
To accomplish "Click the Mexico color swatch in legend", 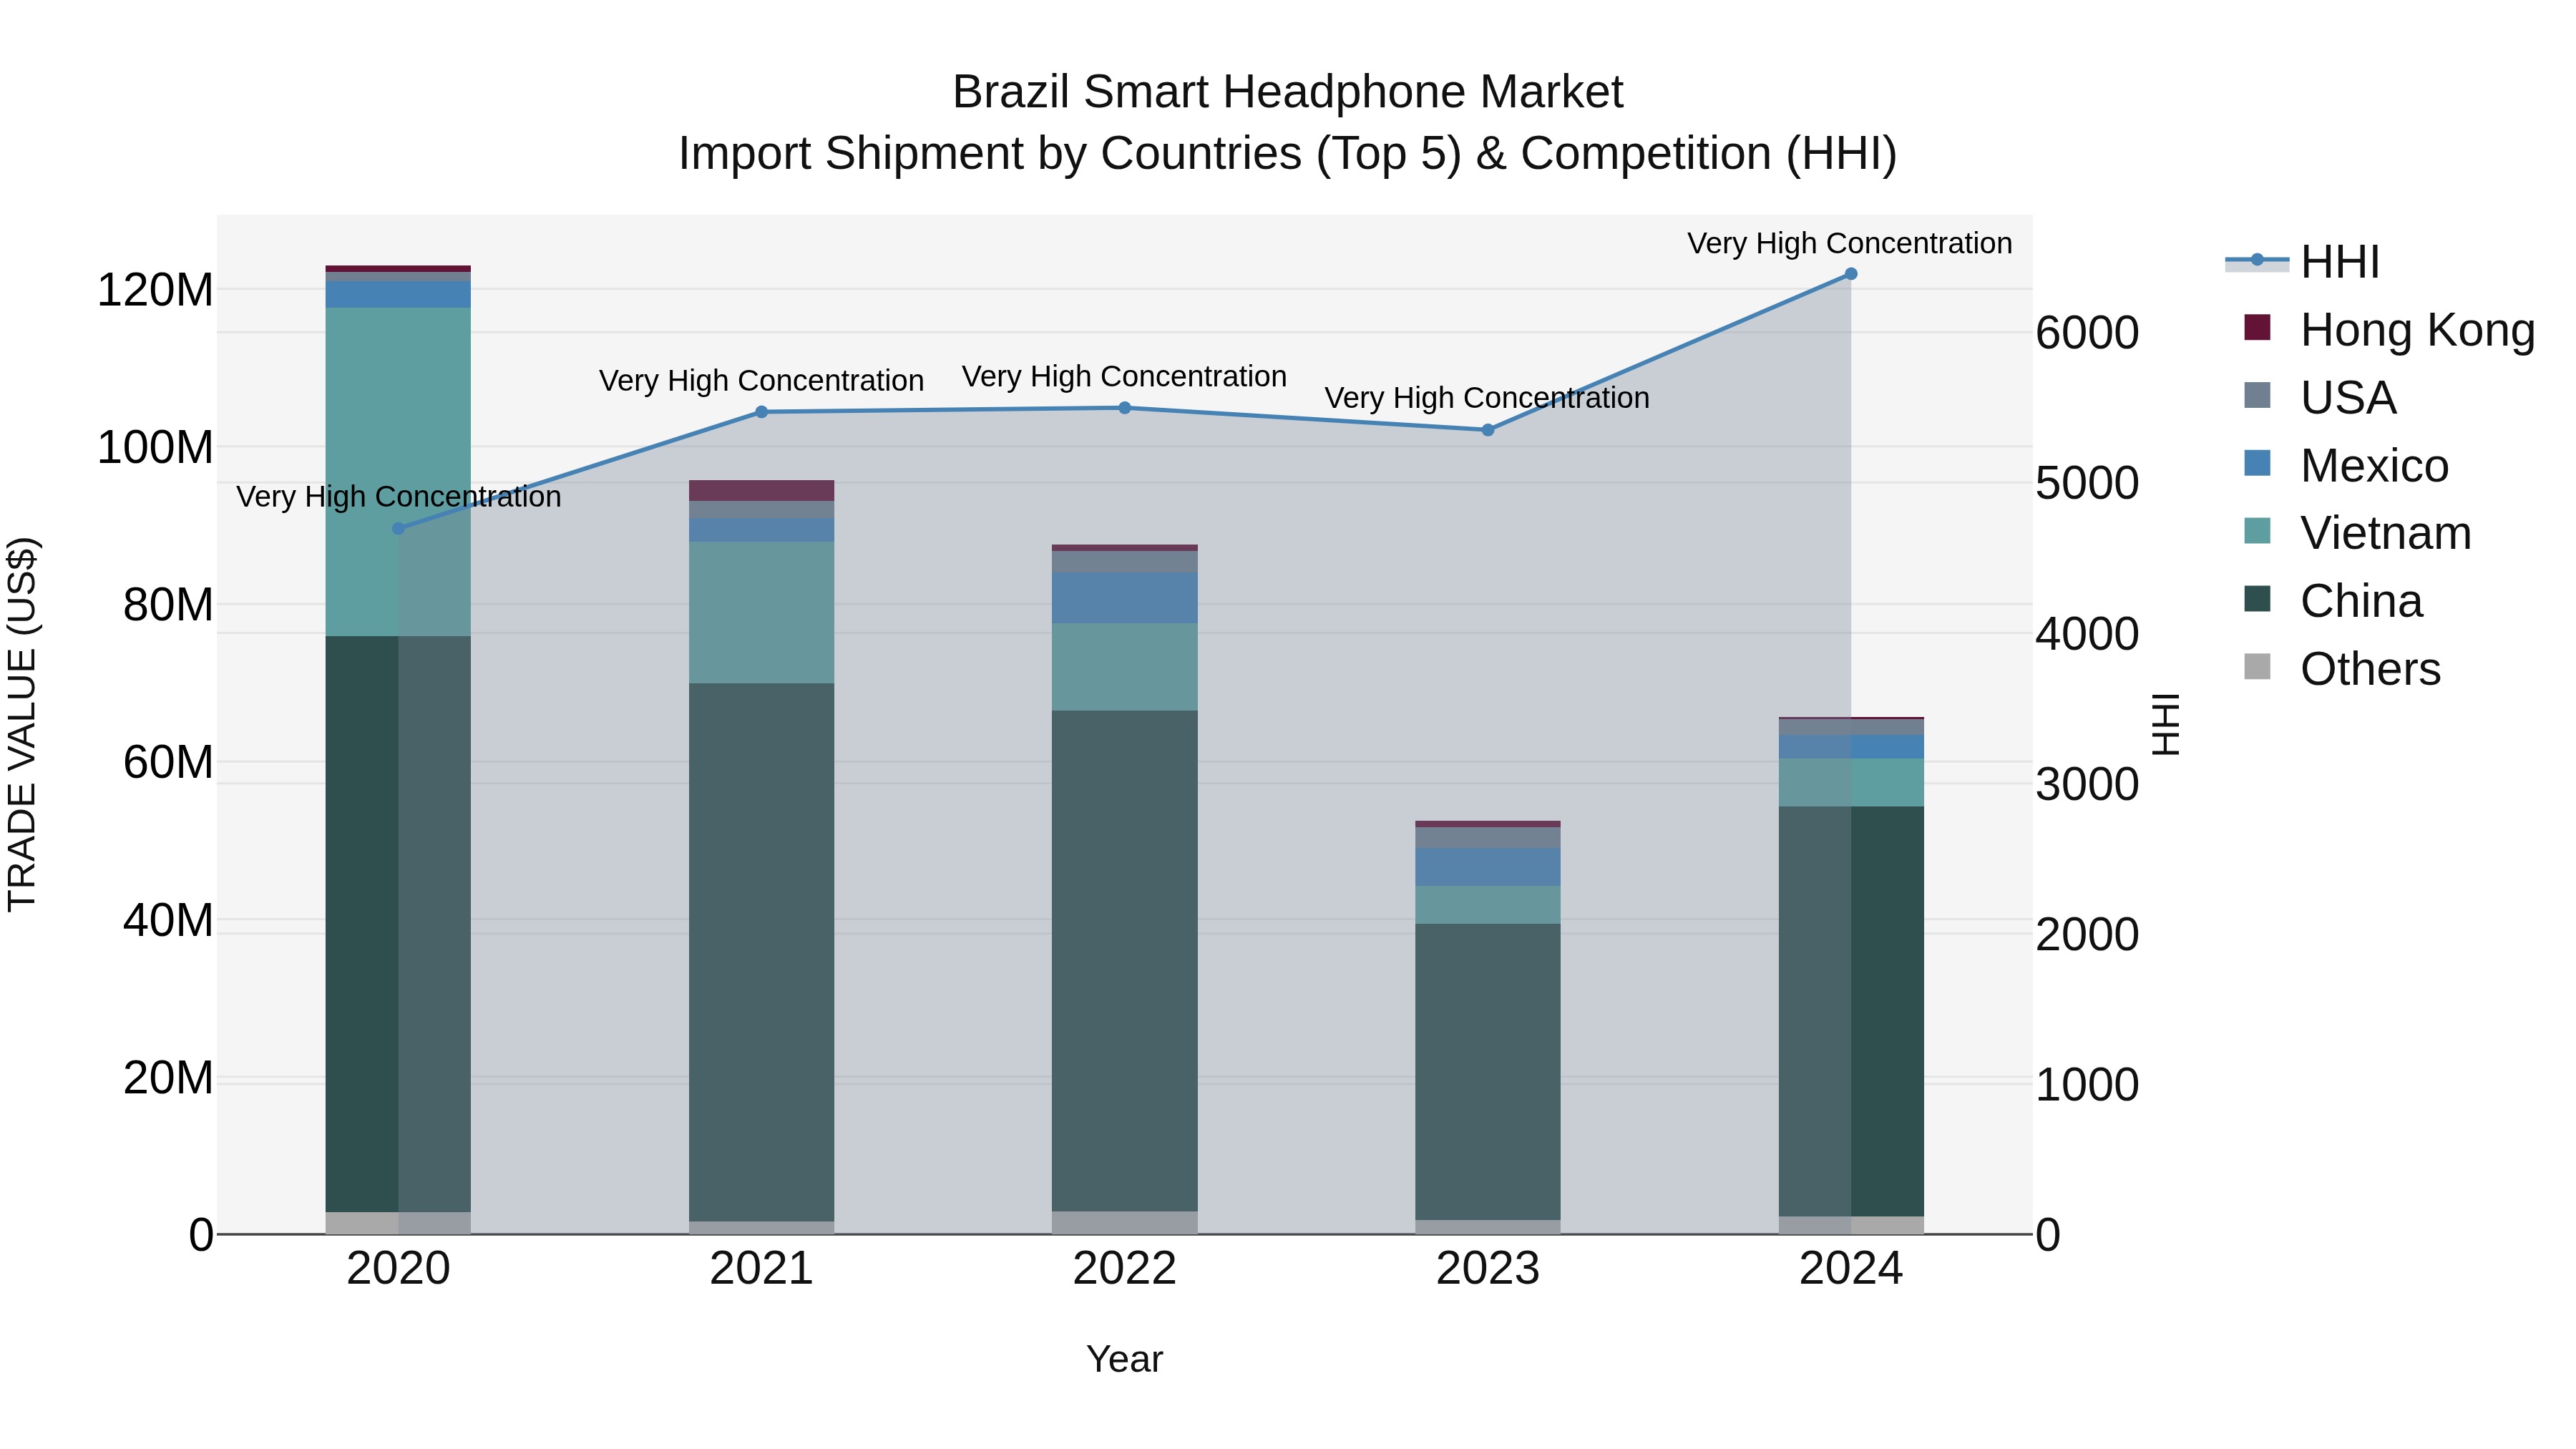I will (x=2257, y=463).
